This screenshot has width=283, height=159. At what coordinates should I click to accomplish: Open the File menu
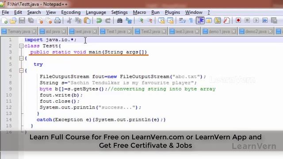coord(5,12)
